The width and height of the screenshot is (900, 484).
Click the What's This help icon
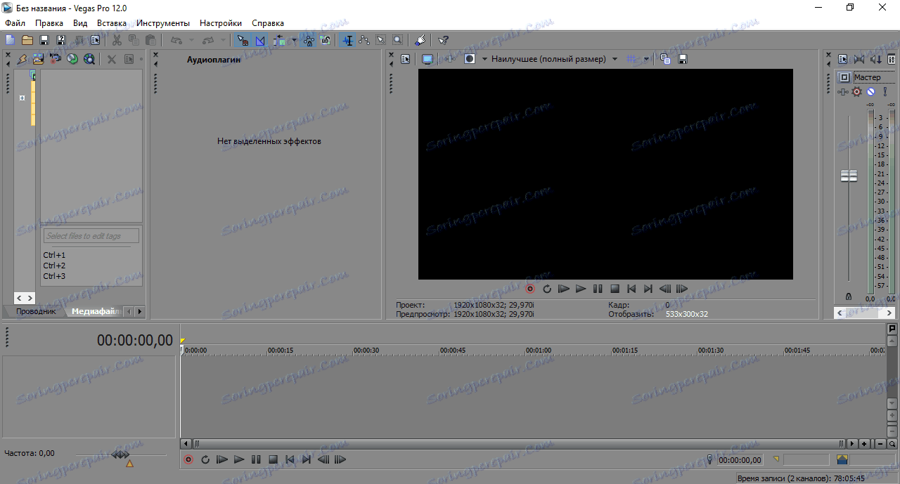tap(443, 40)
